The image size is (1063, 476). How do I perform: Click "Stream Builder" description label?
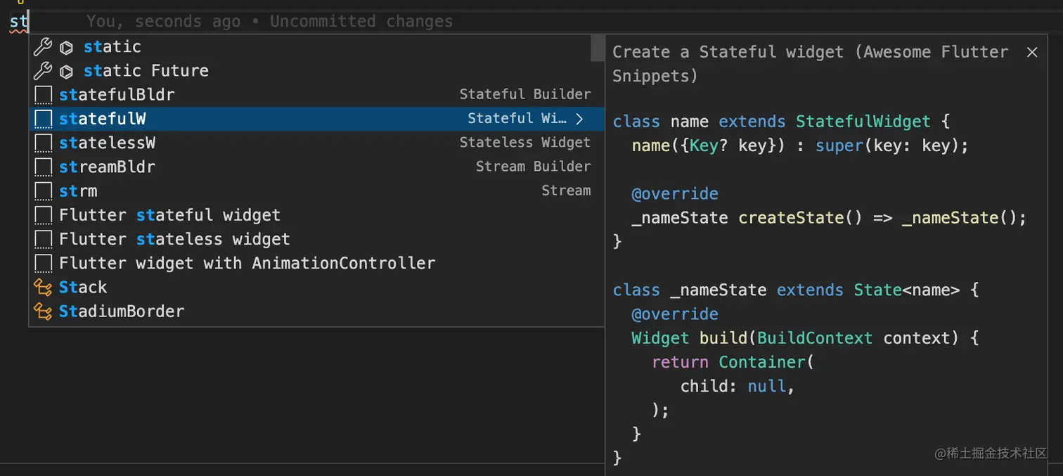click(x=534, y=166)
